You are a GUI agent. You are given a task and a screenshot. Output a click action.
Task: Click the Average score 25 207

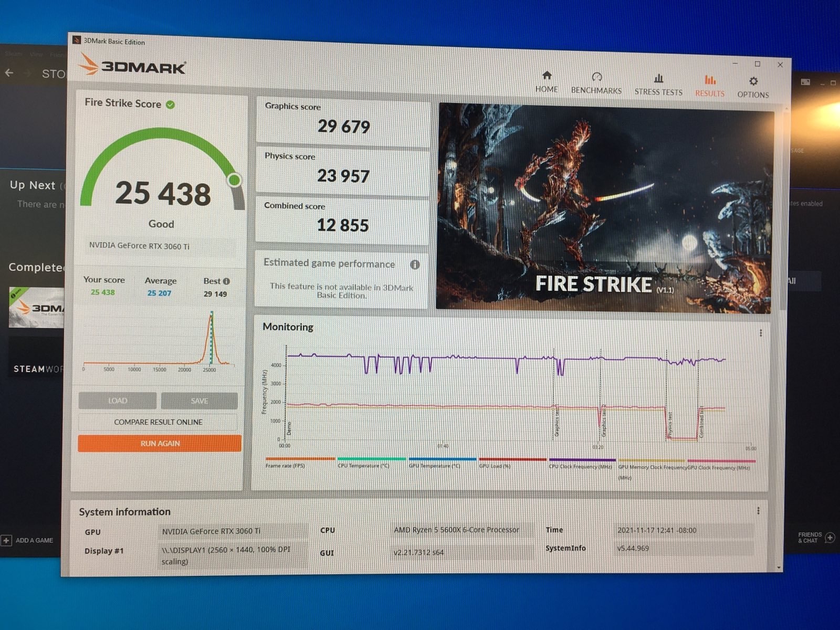pyautogui.click(x=159, y=293)
